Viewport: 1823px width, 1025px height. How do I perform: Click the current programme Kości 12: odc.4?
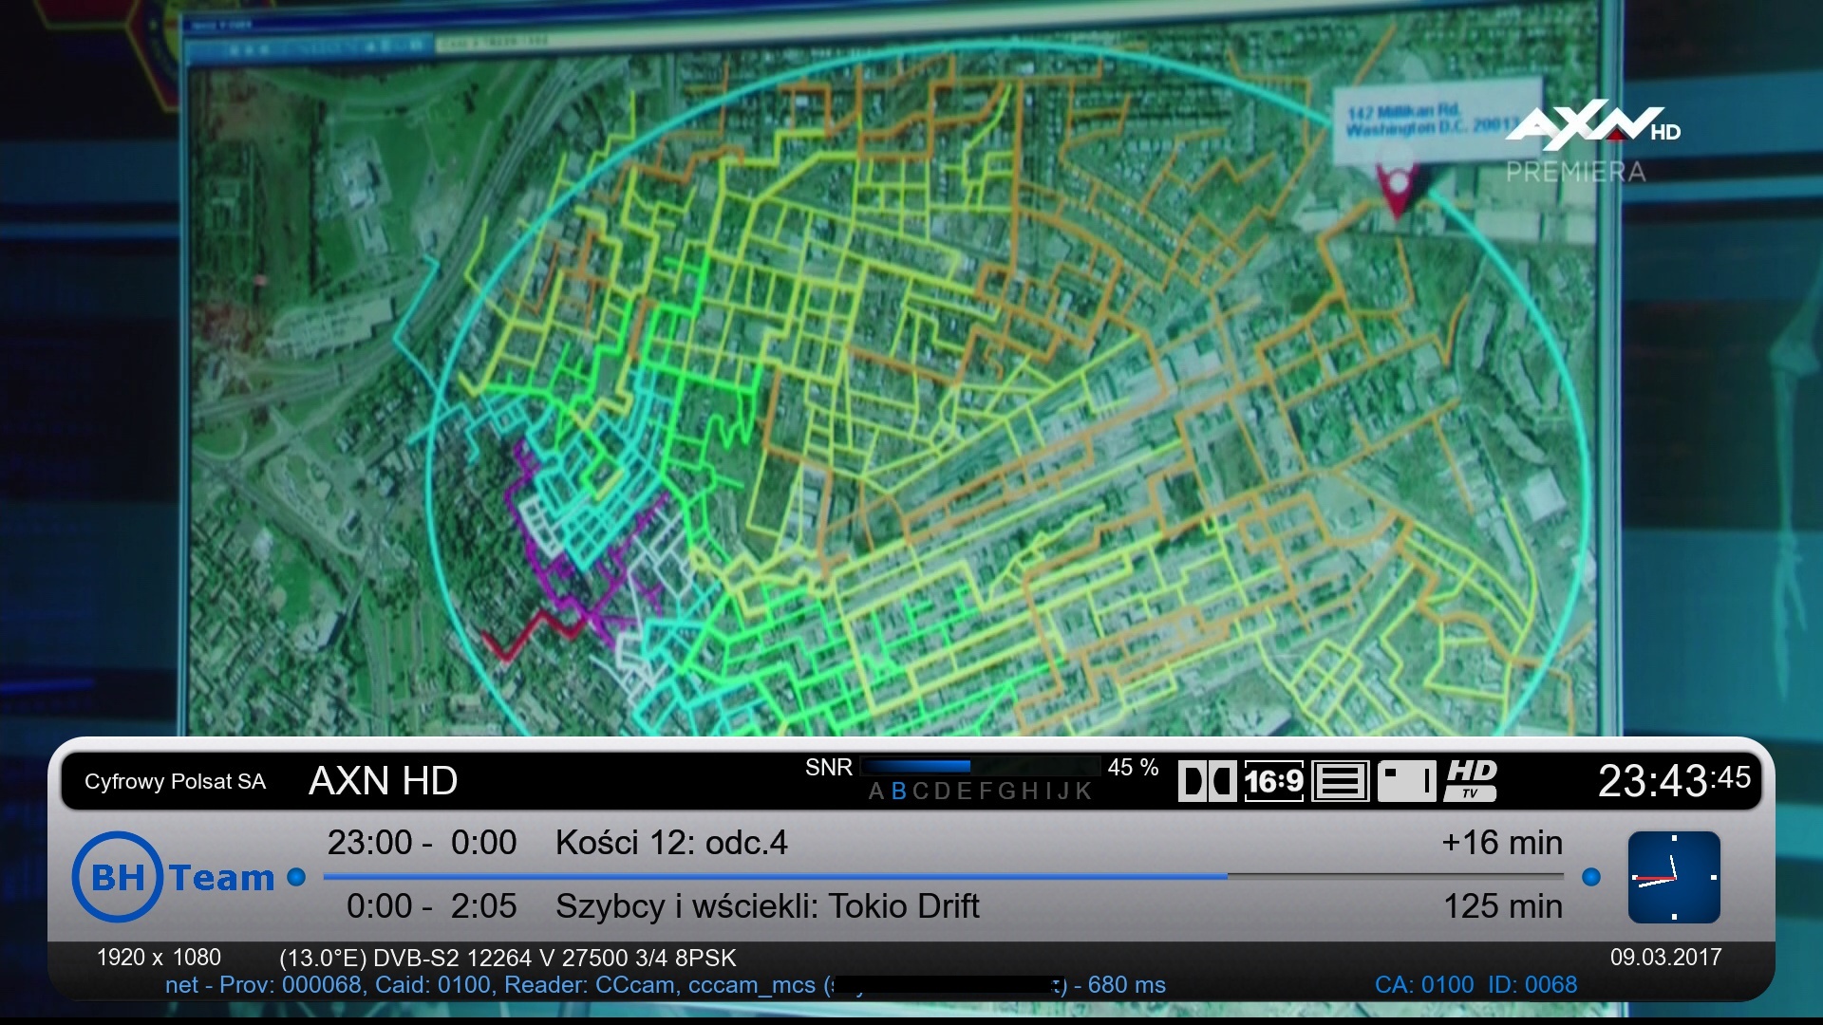click(671, 843)
